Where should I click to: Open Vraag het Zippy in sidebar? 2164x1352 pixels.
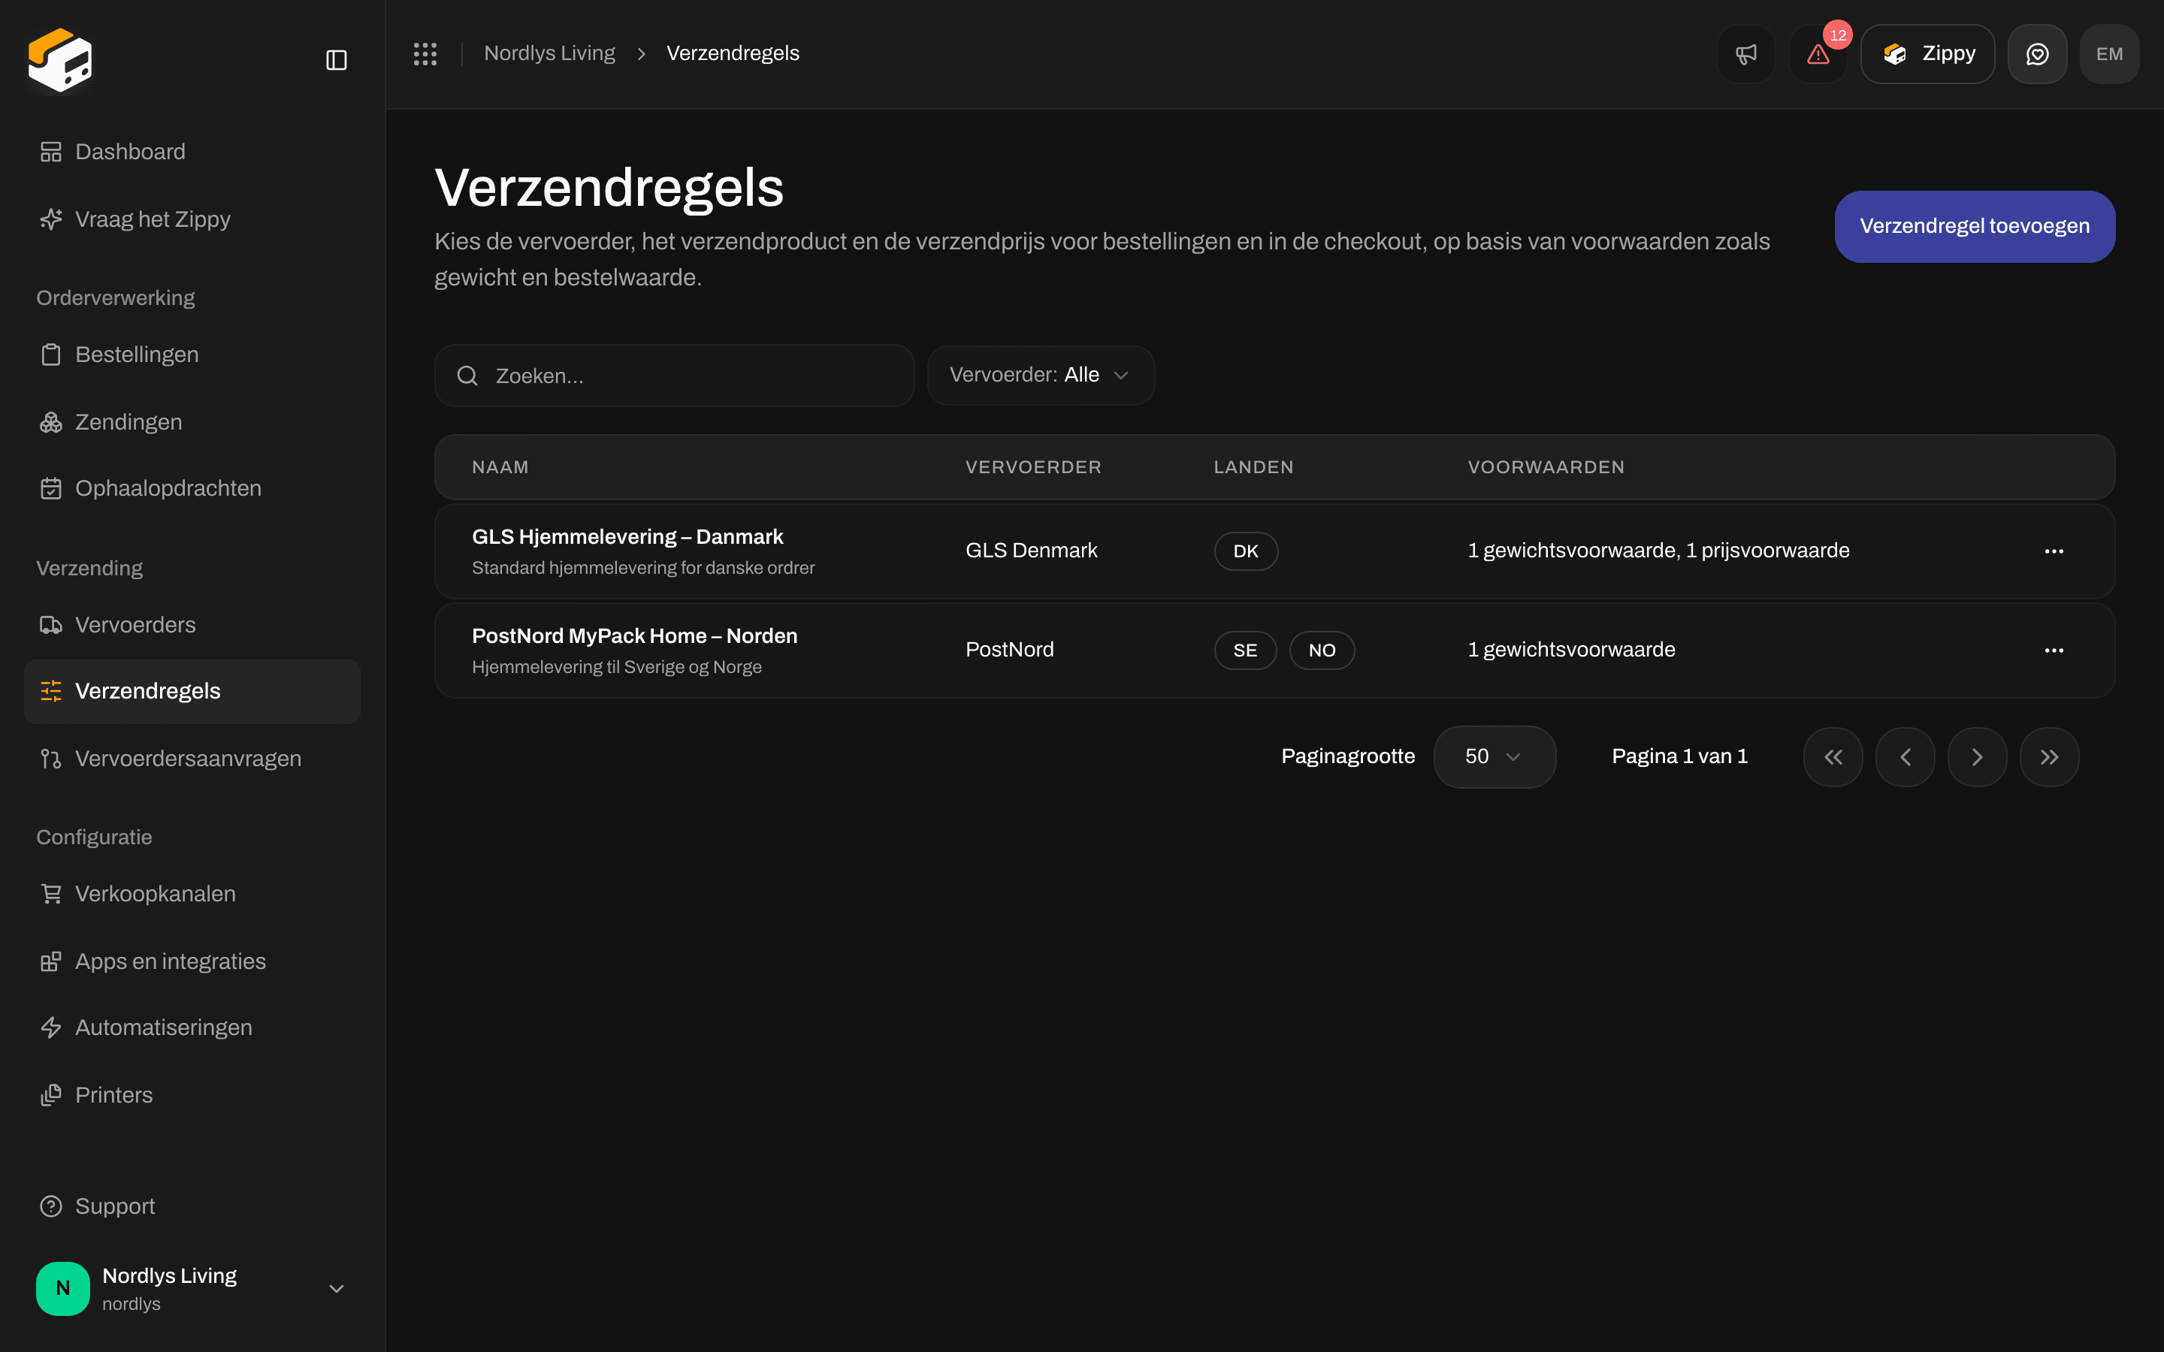click(x=192, y=219)
